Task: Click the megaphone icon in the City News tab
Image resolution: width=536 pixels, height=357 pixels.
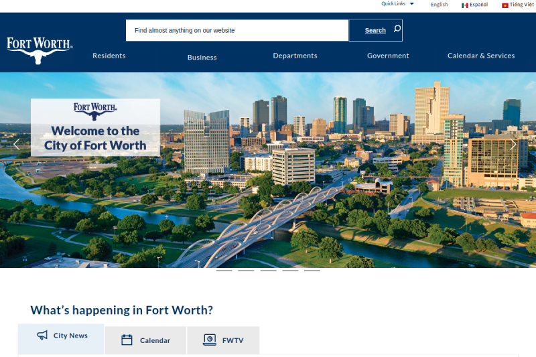Action: [42, 335]
